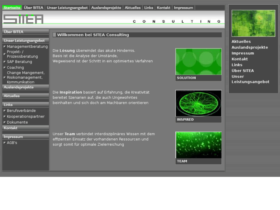Open Über SITEA in right panel list

pyautogui.click(x=243, y=71)
